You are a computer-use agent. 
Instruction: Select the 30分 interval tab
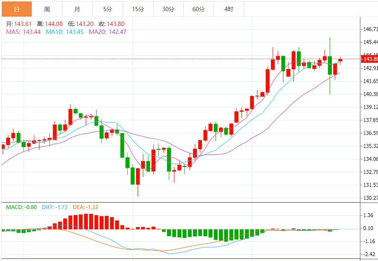click(168, 9)
